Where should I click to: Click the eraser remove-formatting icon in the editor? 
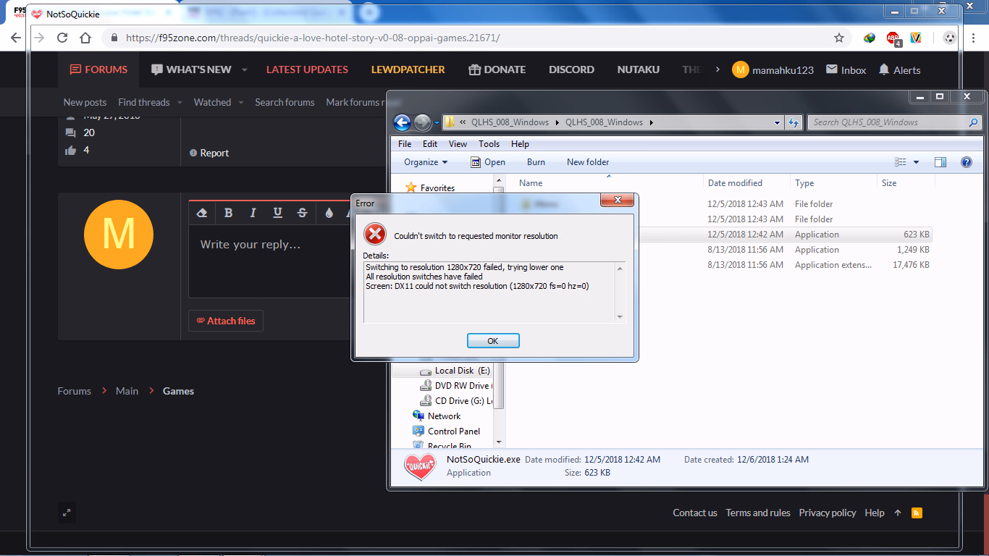click(x=202, y=213)
